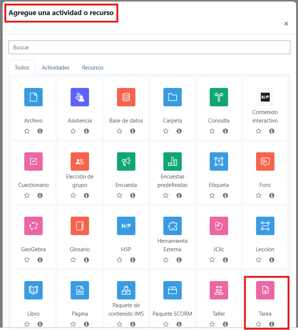Focus the Buscar search field

[x=149, y=47]
